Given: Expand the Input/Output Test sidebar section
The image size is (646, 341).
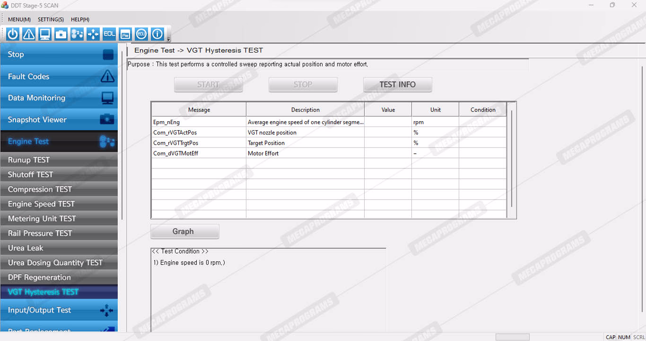Looking at the screenshot, I should click(59, 310).
